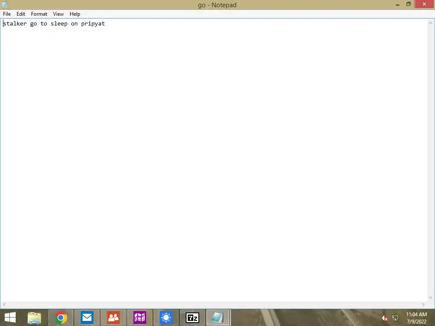The image size is (435, 326).
Task: Open 7-Zip from the taskbar
Action: tap(192, 318)
